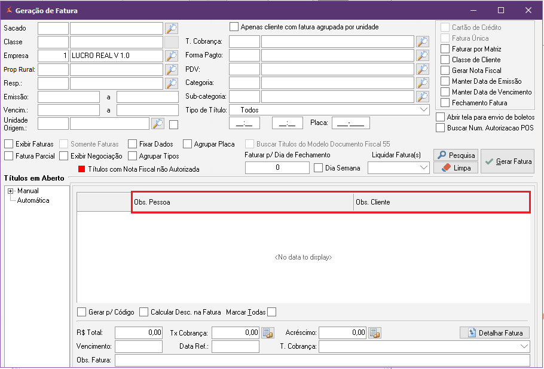Open the Tipo de Título dropdown
Image resolution: width=544 pixels, height=369 pixels.
pyautogui.click(x=424, y=110)
